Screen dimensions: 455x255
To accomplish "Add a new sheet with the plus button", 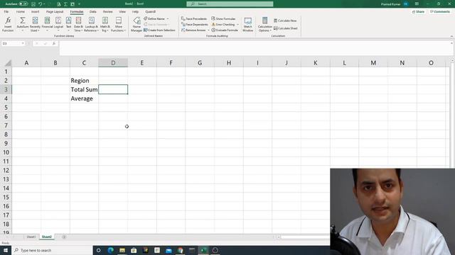I will 64,237.
